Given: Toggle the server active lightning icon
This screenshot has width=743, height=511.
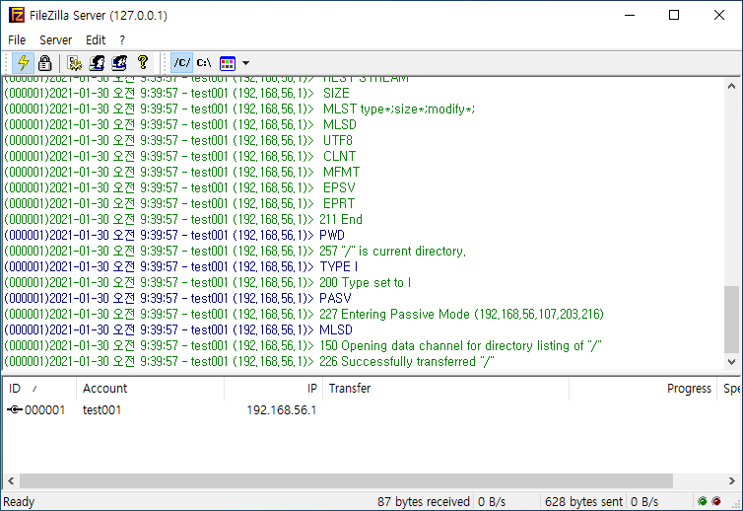Looking at the screenshot, I should point(23,62).
